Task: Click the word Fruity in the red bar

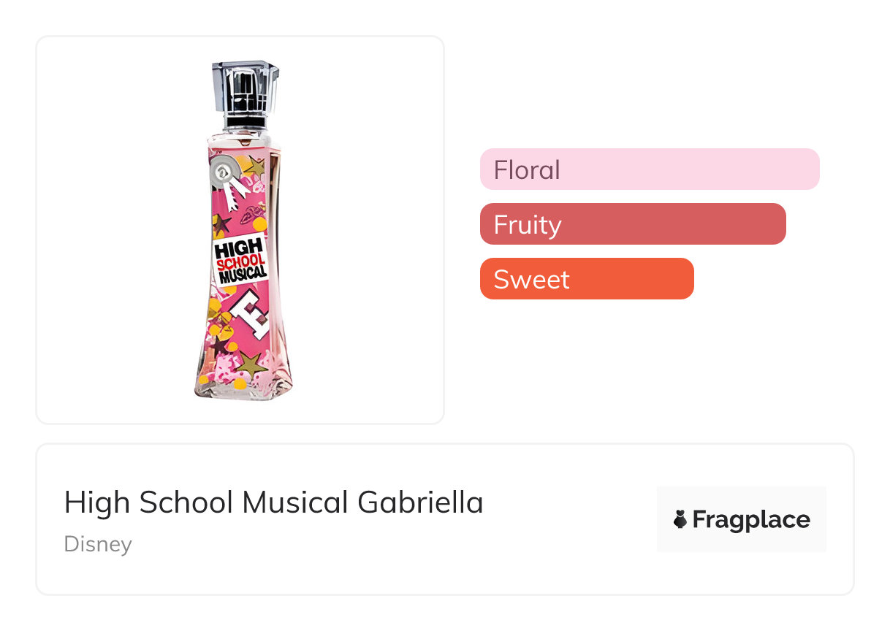Action: (x=528, y=225)
